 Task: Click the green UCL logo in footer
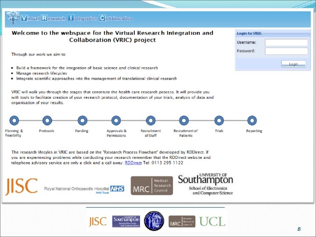pyautogui.click(x=212, y=222)
